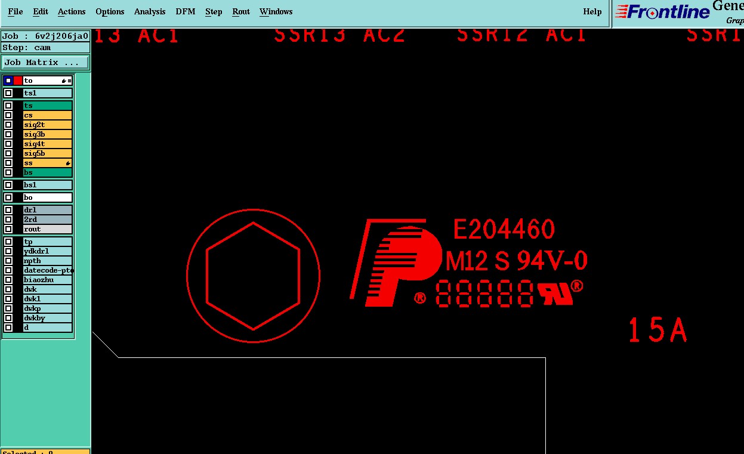The height and width of the screenshot is (454, 744).
Task: Enable the checkbox for layer bo
Action: point(8,197)
